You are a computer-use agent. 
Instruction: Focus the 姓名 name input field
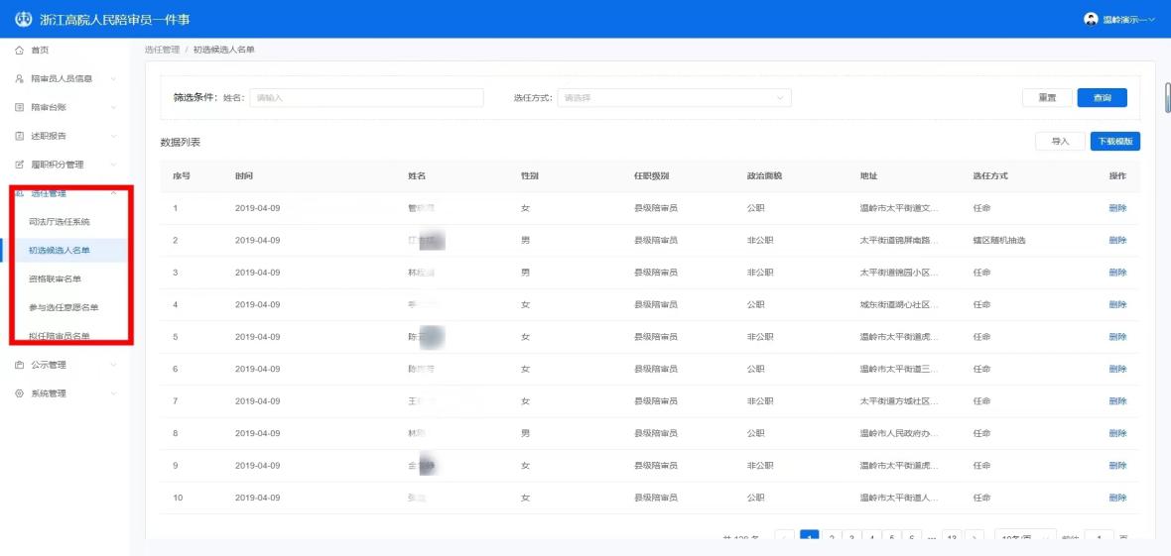click(x=365, y=98)
